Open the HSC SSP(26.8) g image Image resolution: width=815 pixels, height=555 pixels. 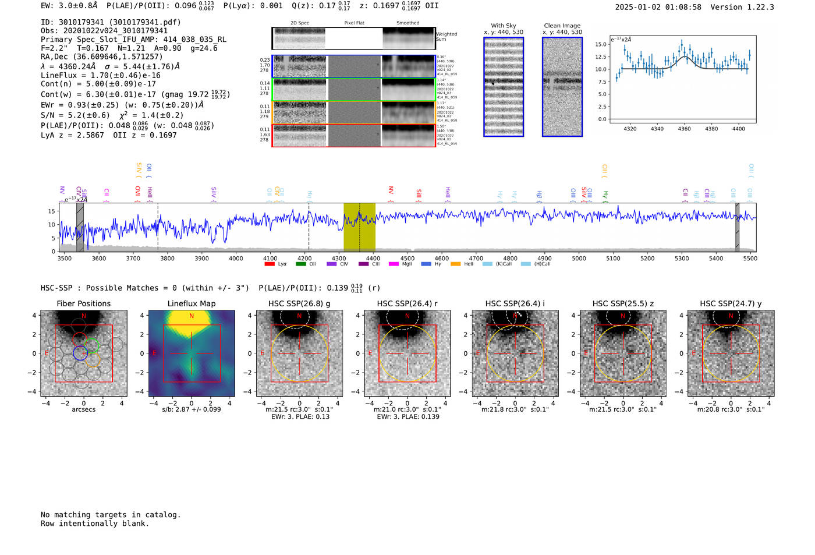click(x=299, y=353)
